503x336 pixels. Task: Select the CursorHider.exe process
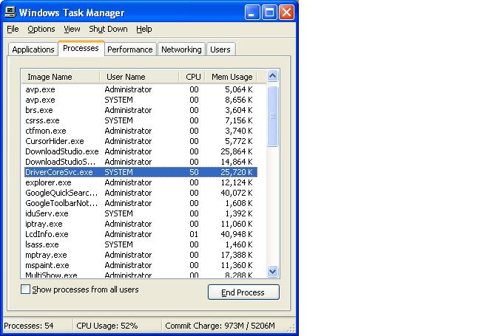pos(141,141)
